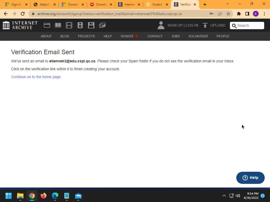Open the PEOPLE menu item
Viewport: 270px width, 202px height.
click(x=223, y=36)
